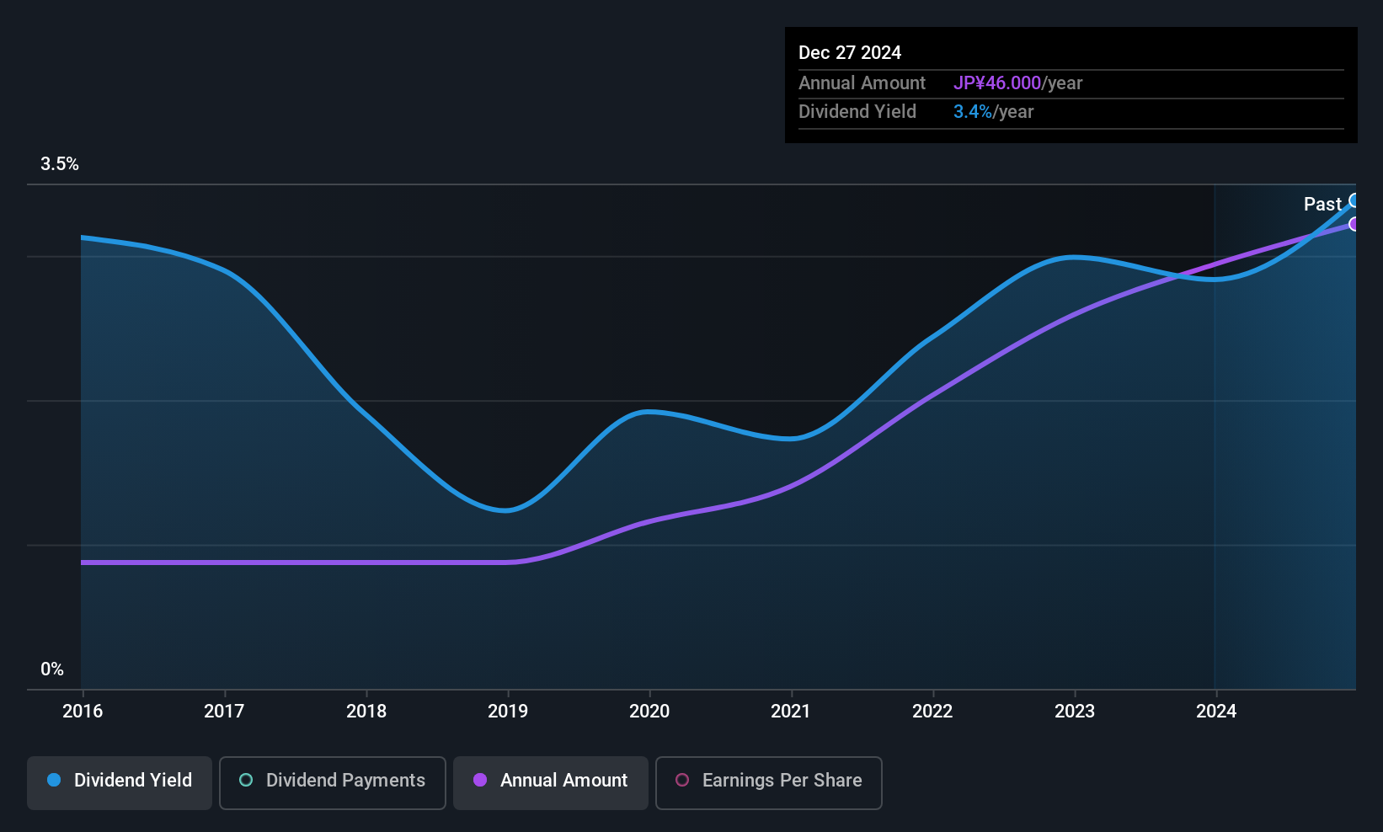This screenshot has height=832, width=1383.
Task: Click the 3.4%/year yield value
Action: 993,111
